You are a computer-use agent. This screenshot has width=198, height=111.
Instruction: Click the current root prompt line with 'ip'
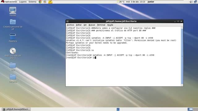click(x=81, y=58)
